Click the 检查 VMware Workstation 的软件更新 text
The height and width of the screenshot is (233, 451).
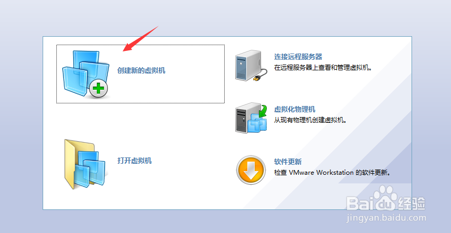click(332, 173)
